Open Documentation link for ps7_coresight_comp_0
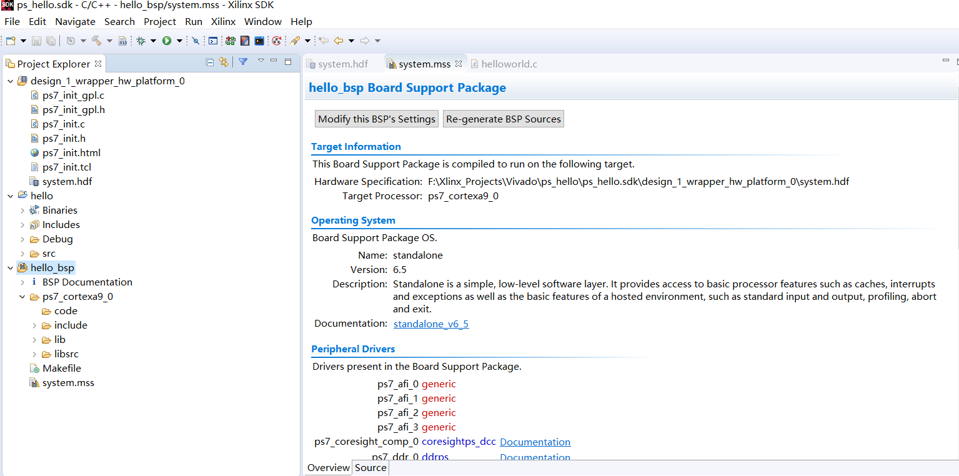The image size is (959, 476). click(535, 442)
